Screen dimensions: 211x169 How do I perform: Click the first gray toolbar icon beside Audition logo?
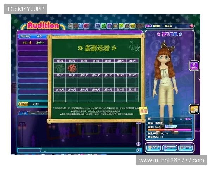click(x=70, y=26)
